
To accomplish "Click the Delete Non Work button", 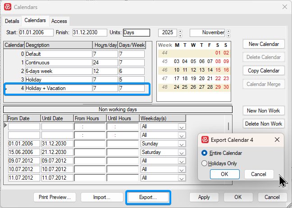I will point(264,124).
